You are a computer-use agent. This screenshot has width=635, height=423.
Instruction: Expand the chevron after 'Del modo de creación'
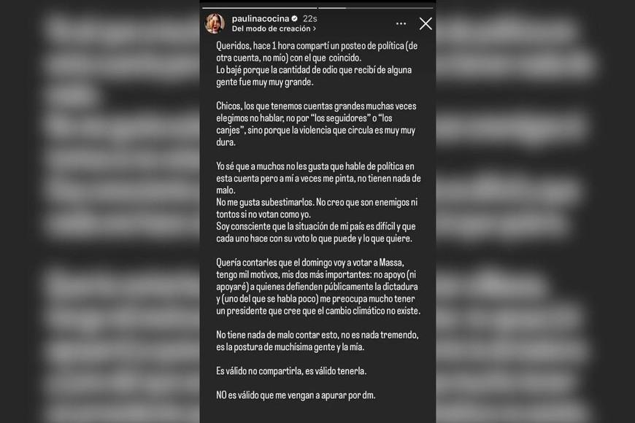point(315,28)
